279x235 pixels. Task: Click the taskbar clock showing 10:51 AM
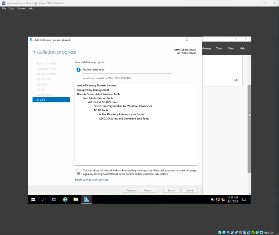[233, 200]
